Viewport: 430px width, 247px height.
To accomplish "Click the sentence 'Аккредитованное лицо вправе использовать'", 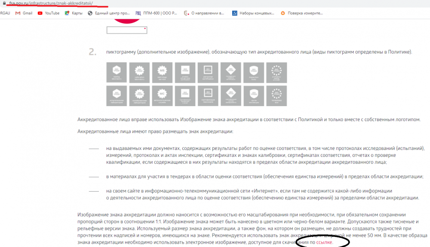I will (249, 120).
